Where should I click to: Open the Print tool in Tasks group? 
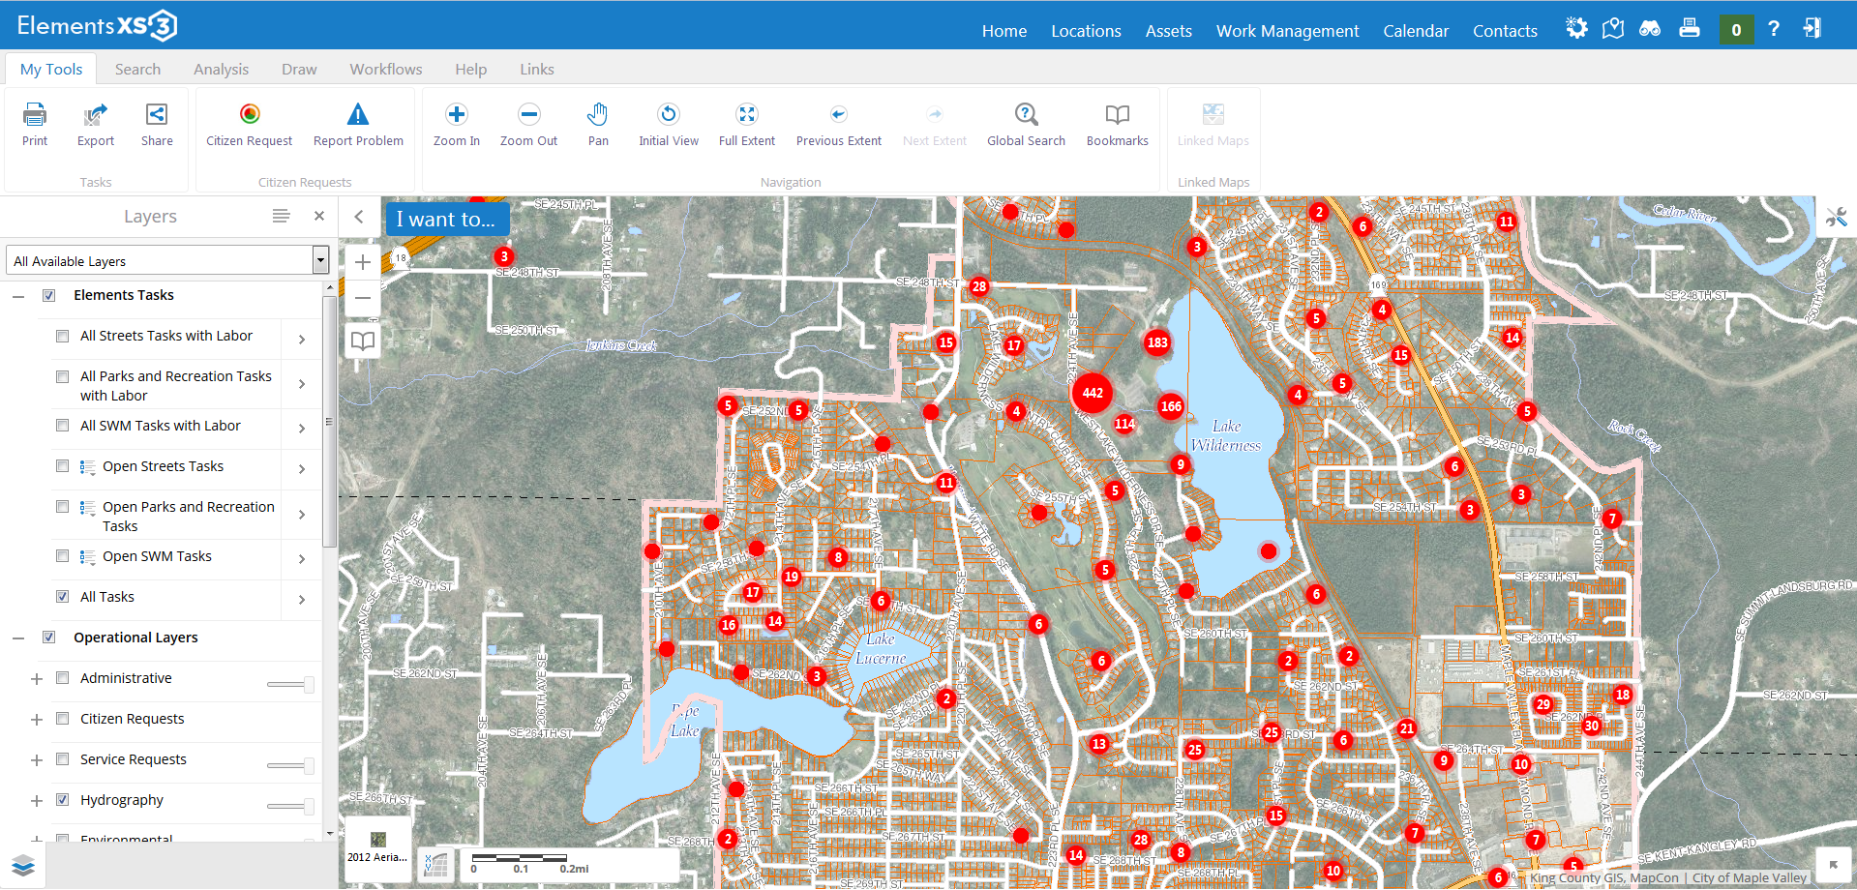[35, 124]
